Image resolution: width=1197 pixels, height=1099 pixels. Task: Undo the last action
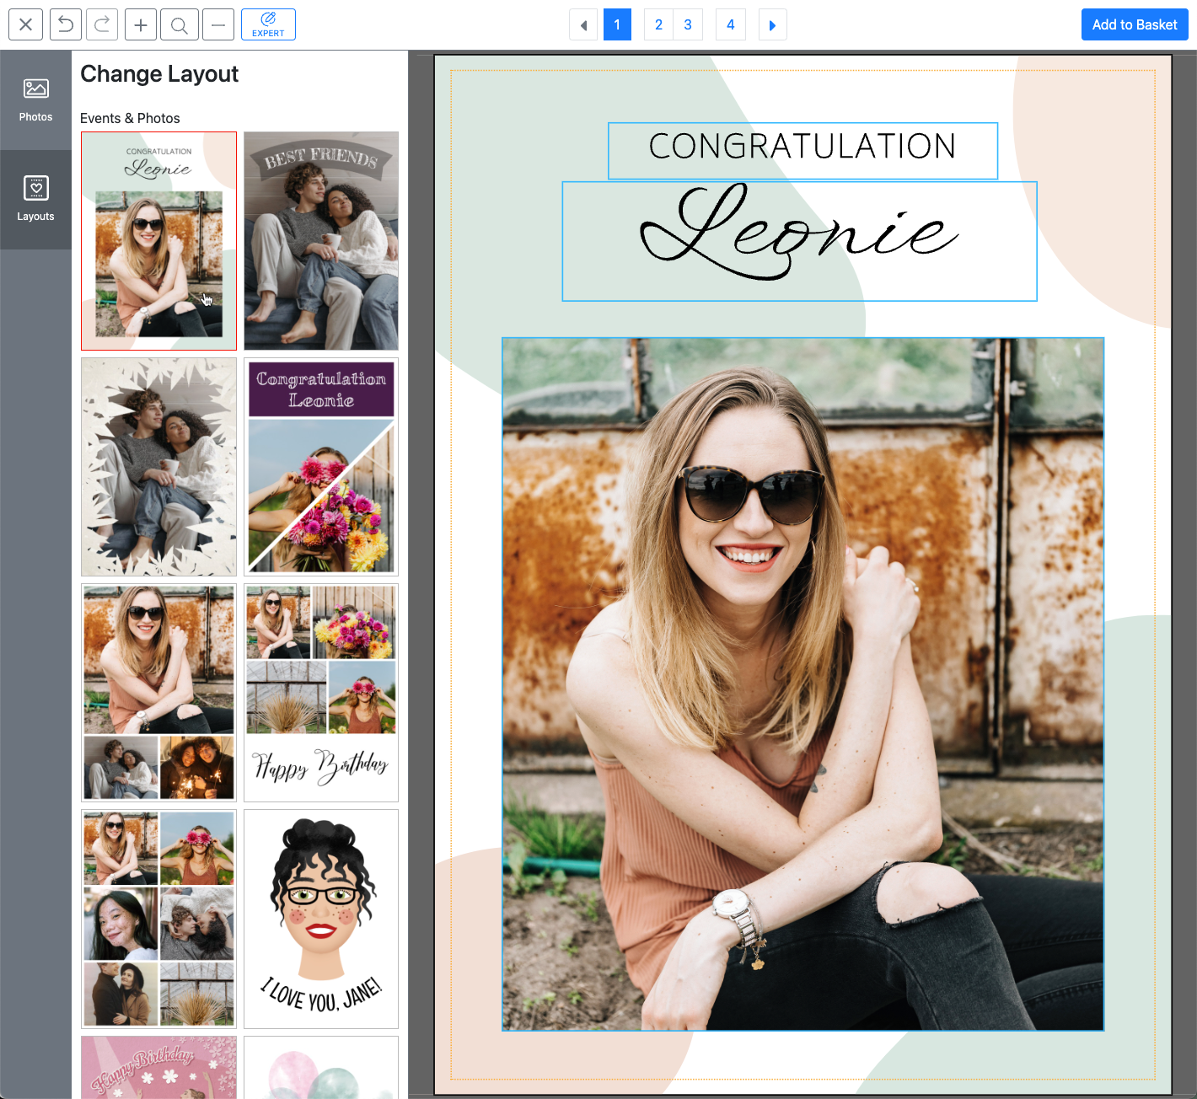tap(66, 24)
